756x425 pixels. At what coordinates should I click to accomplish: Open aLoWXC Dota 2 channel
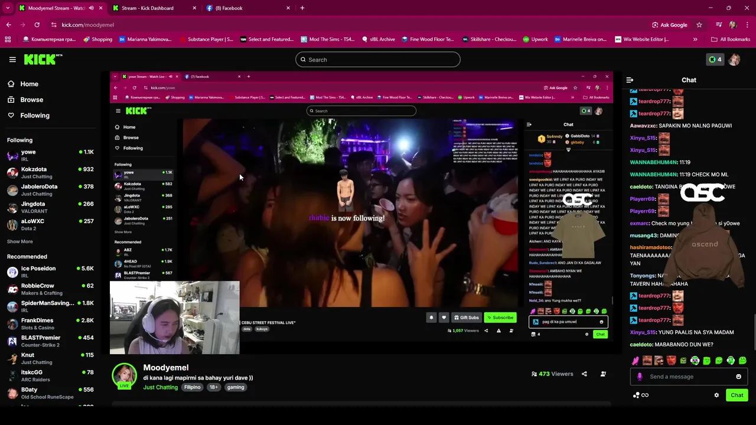(50, 224)
